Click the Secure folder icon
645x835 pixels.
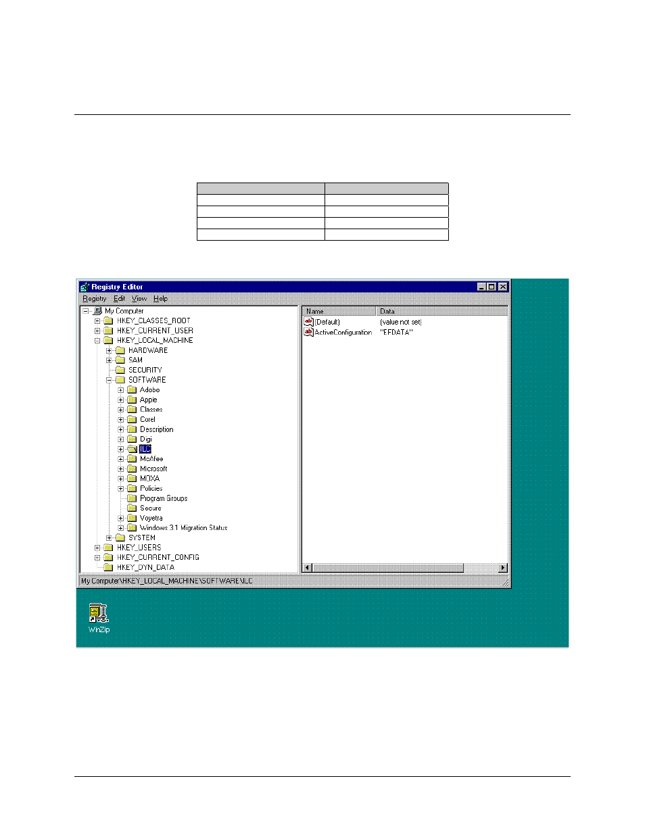(x=132, y=508)
